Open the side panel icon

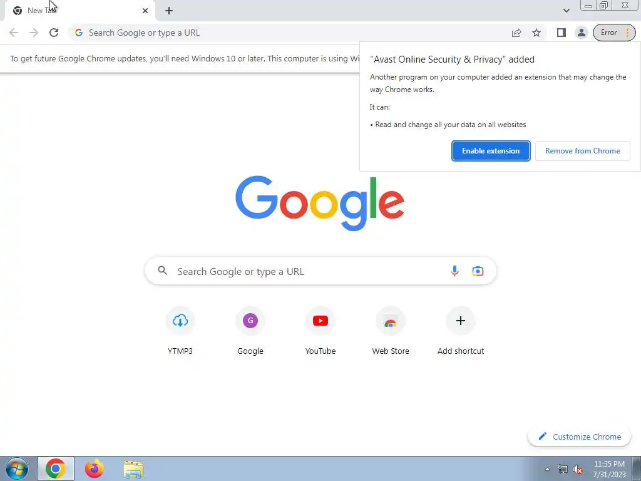(562, 33)
